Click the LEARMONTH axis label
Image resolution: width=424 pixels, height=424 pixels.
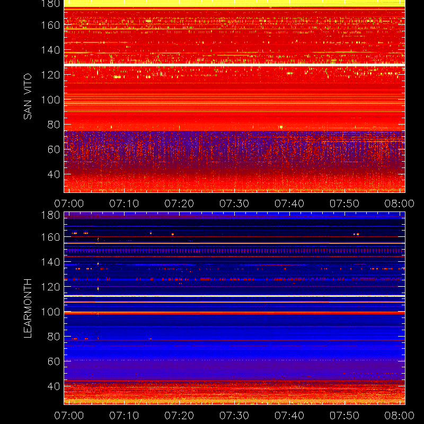coord(28,308)
